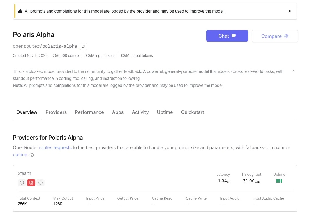312x215 pixels.
Task: Go to the Apps tab
Action: (x=118, y=112)
